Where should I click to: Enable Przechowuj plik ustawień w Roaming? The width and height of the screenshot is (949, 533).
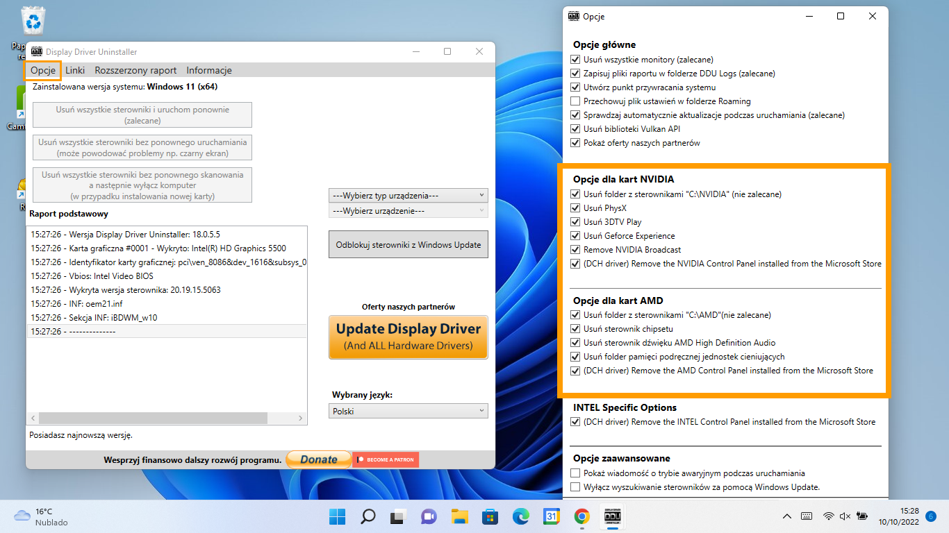coord(575,101)
